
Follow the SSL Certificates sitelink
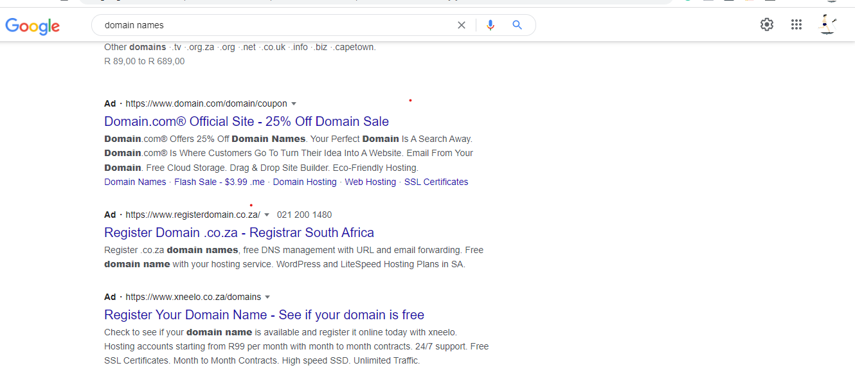[436, 182]
